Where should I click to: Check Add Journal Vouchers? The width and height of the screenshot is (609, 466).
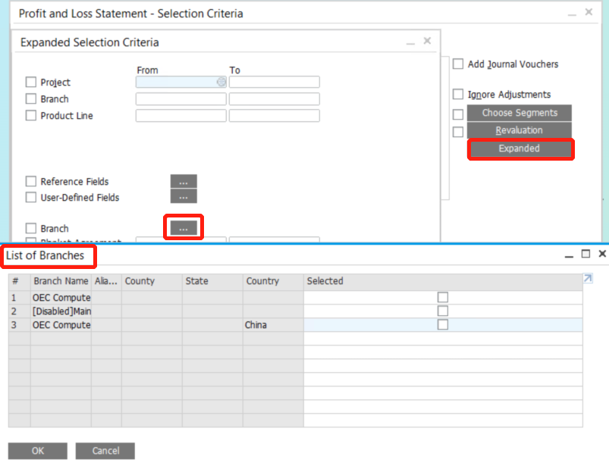coord(458,64)
